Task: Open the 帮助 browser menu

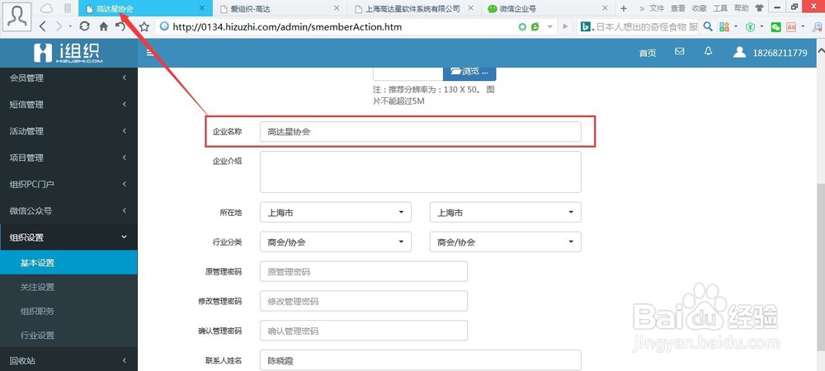Action: [741, 8]
